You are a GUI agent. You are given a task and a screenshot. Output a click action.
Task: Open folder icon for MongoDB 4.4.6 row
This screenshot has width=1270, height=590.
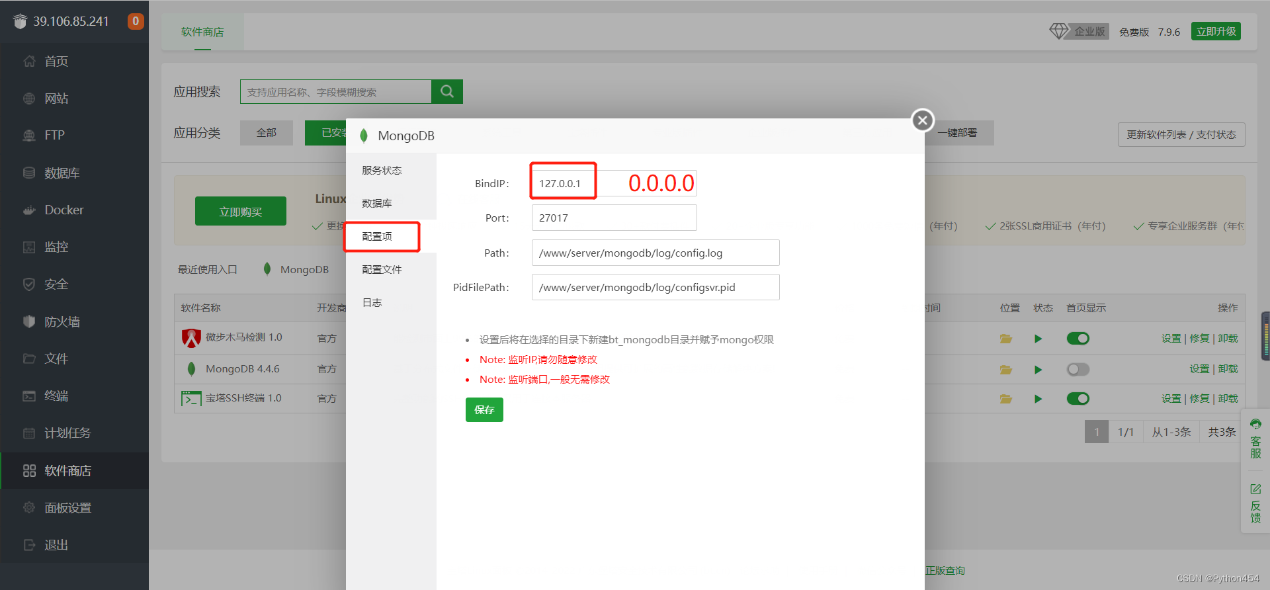point(1006,369)
